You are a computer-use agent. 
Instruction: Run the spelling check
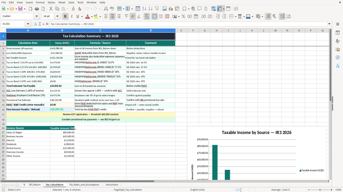click(x=112, y=9)
